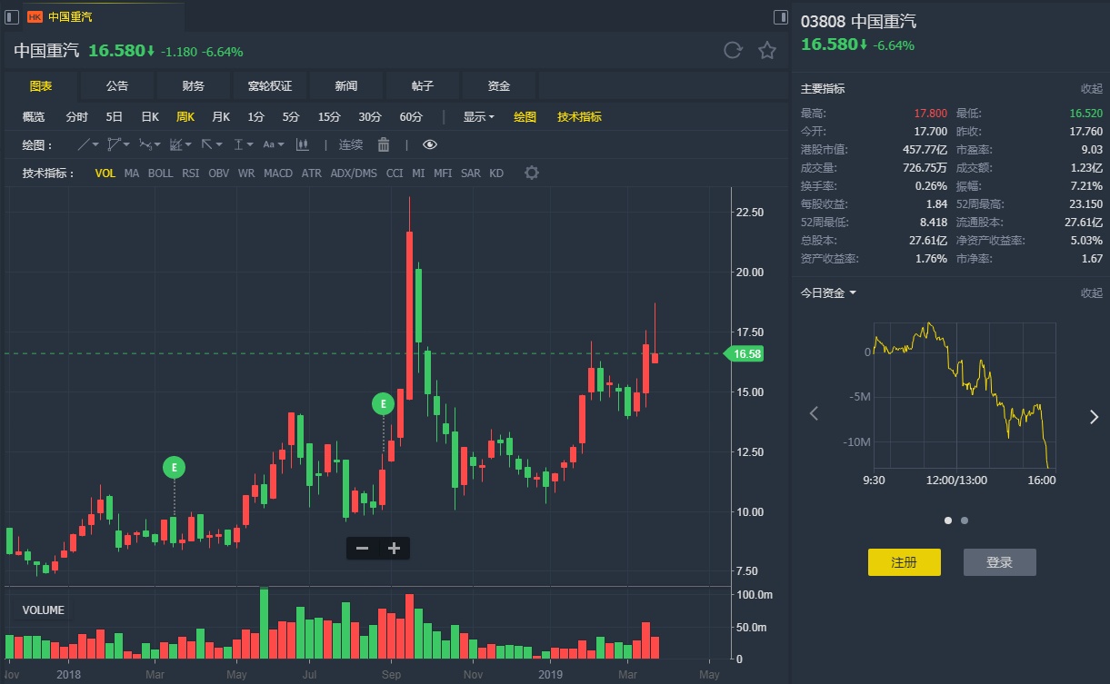Select the 月K period

(x=221, y=116)
